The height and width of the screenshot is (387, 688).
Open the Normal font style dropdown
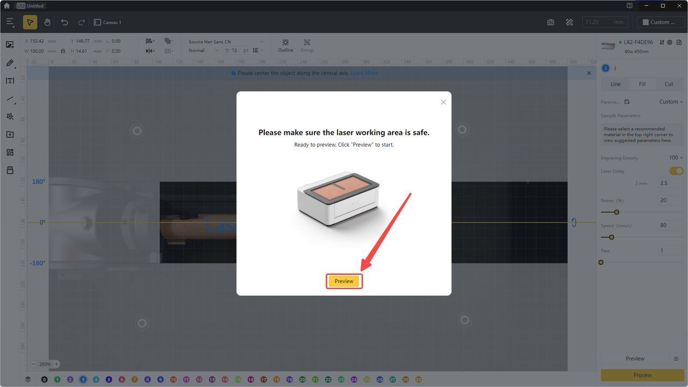pyautogui.click(x=203, y=51)
